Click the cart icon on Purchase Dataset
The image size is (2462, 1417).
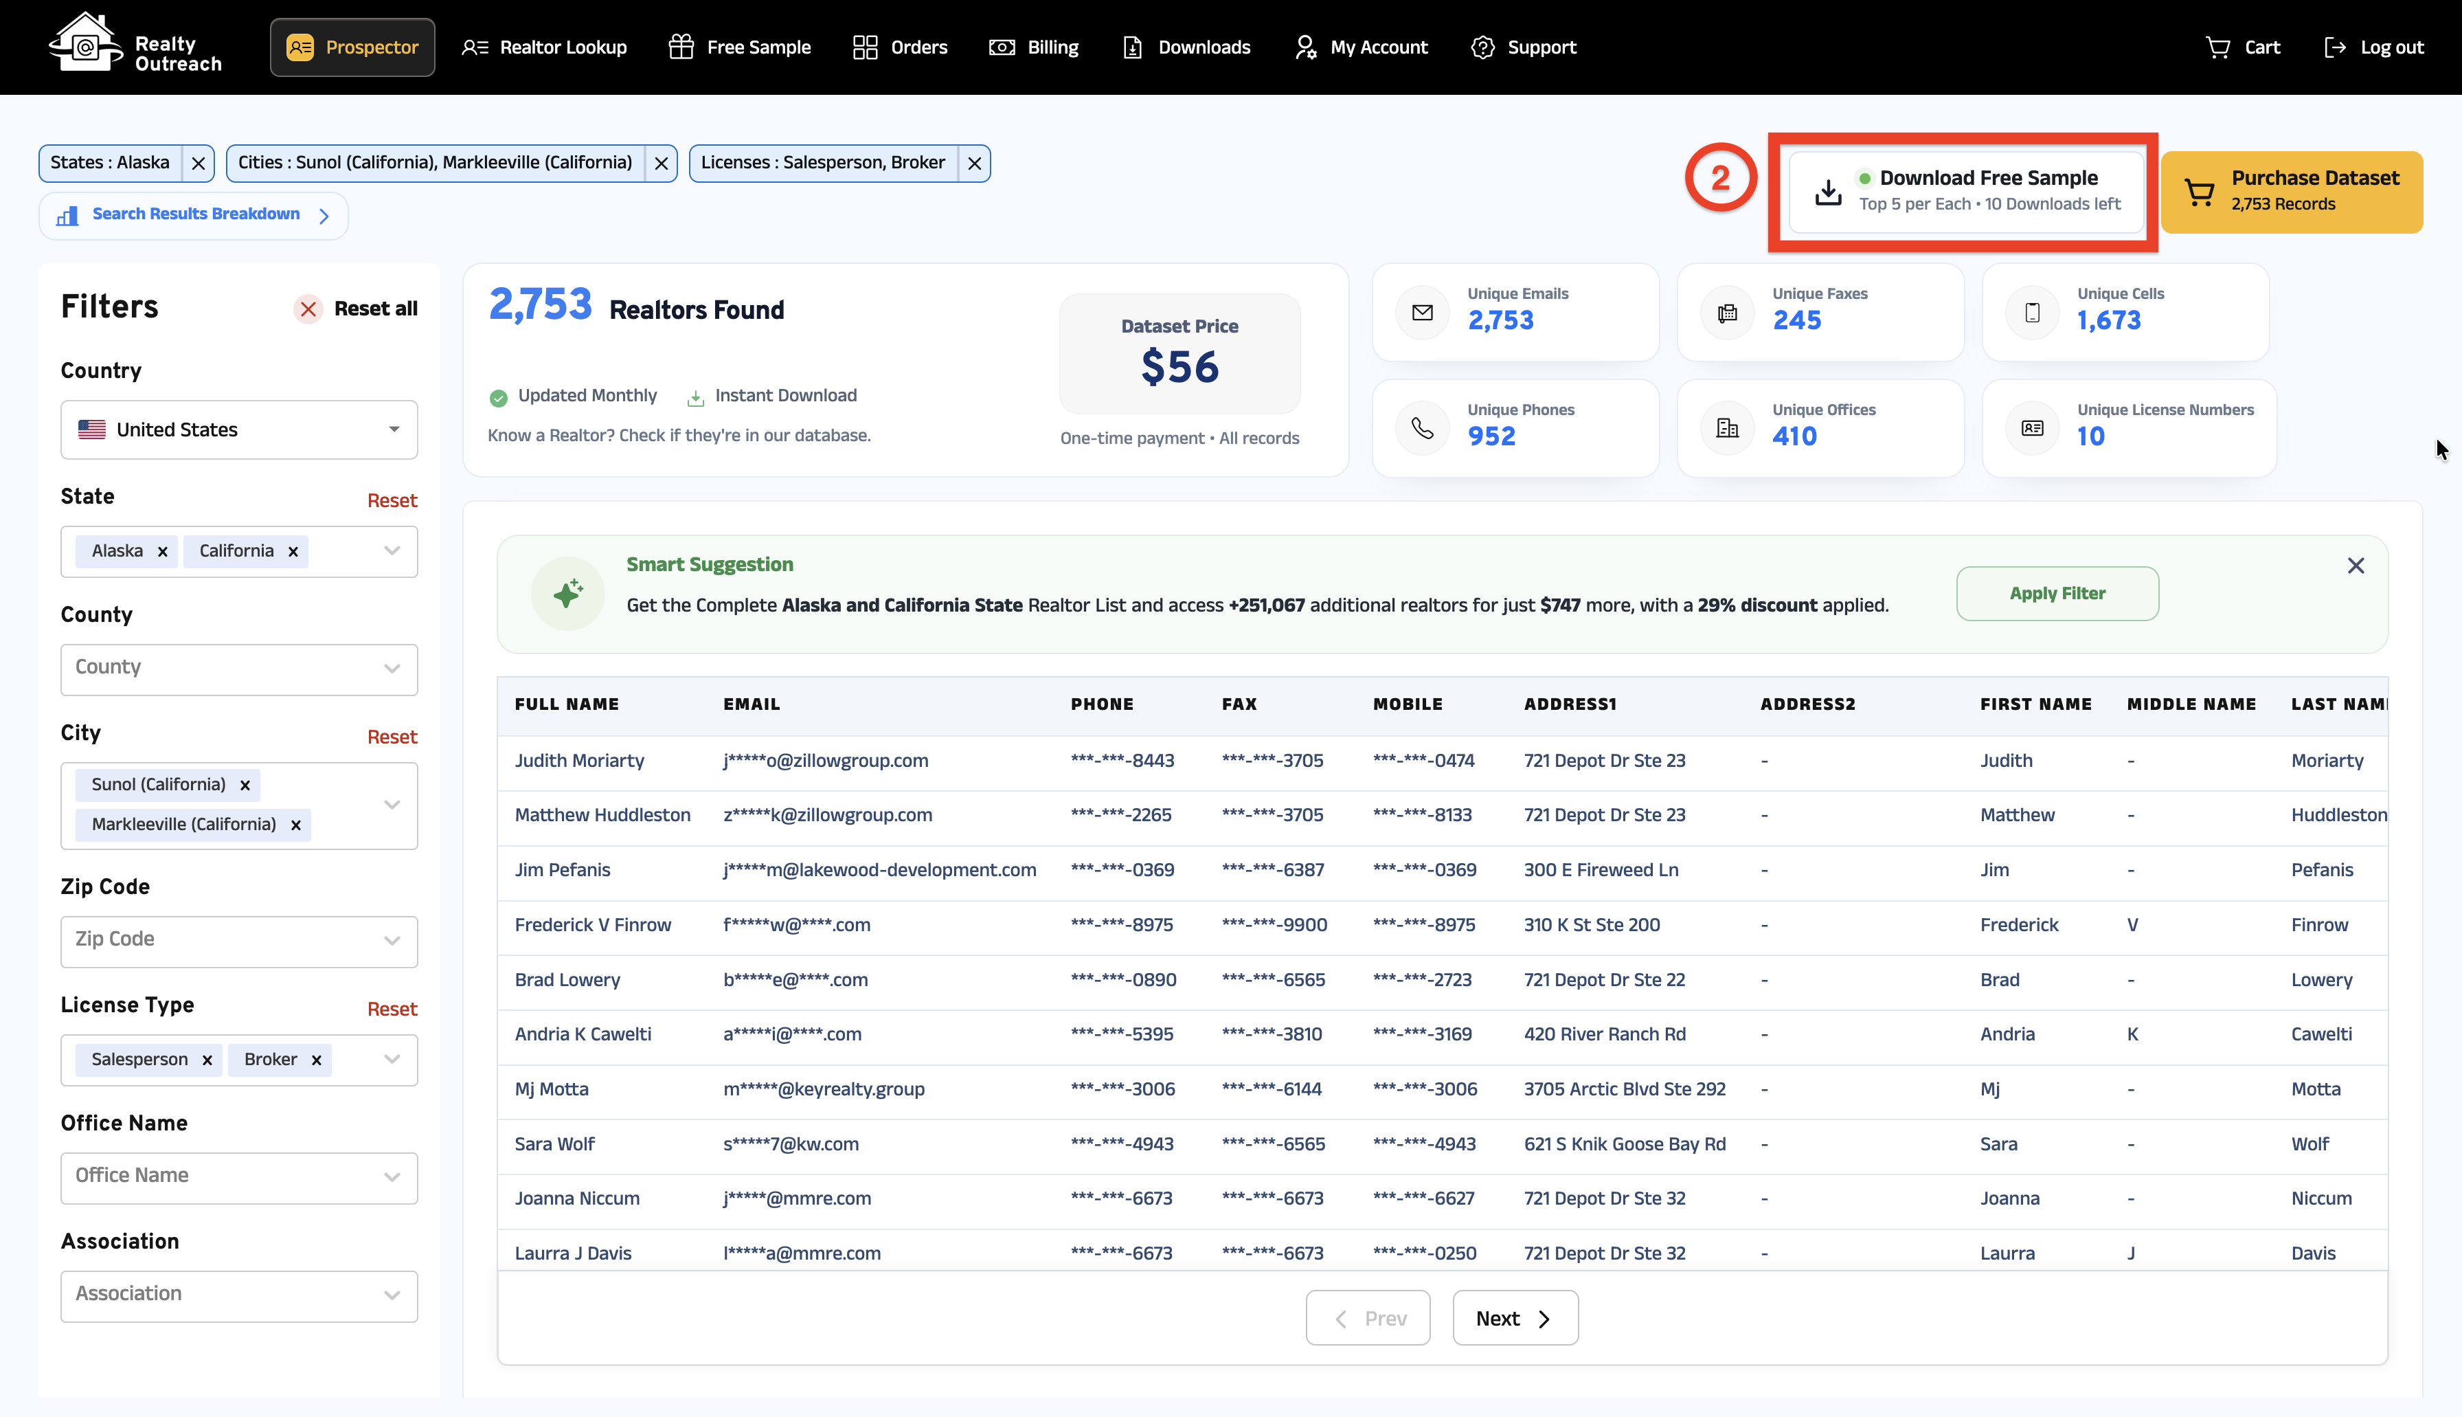click(2200, 192)
